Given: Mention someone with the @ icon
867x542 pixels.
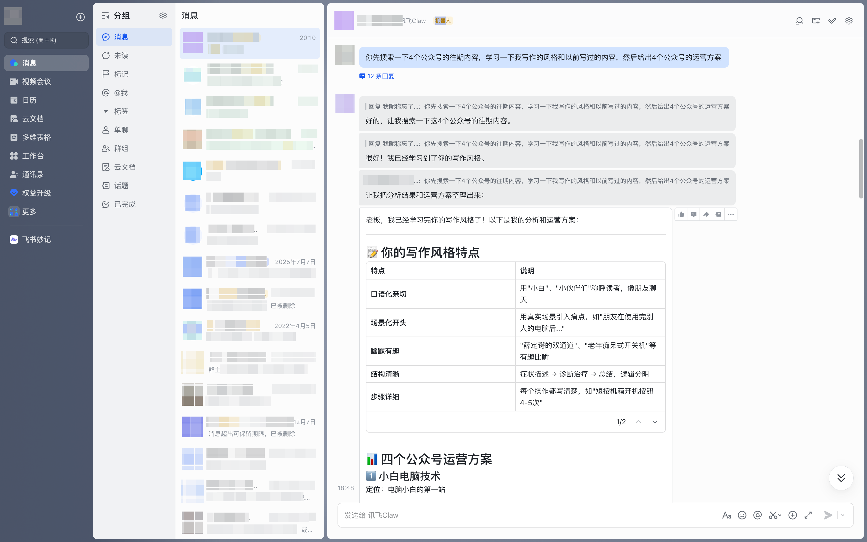Looking at the screenshot, I should (757, 515).
